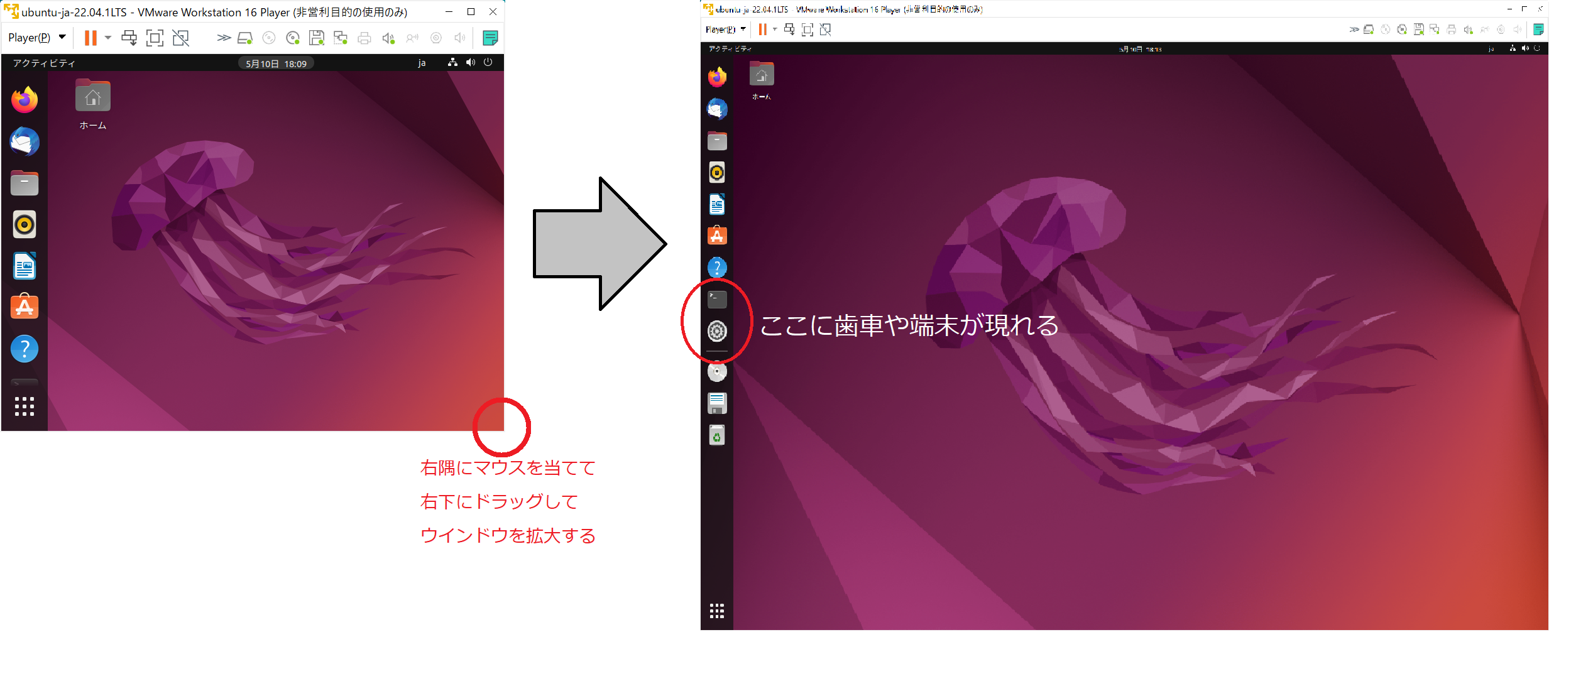Expand power options arrow beside pause, right window
Viewport: 1571px width, 691px height.
775,30
